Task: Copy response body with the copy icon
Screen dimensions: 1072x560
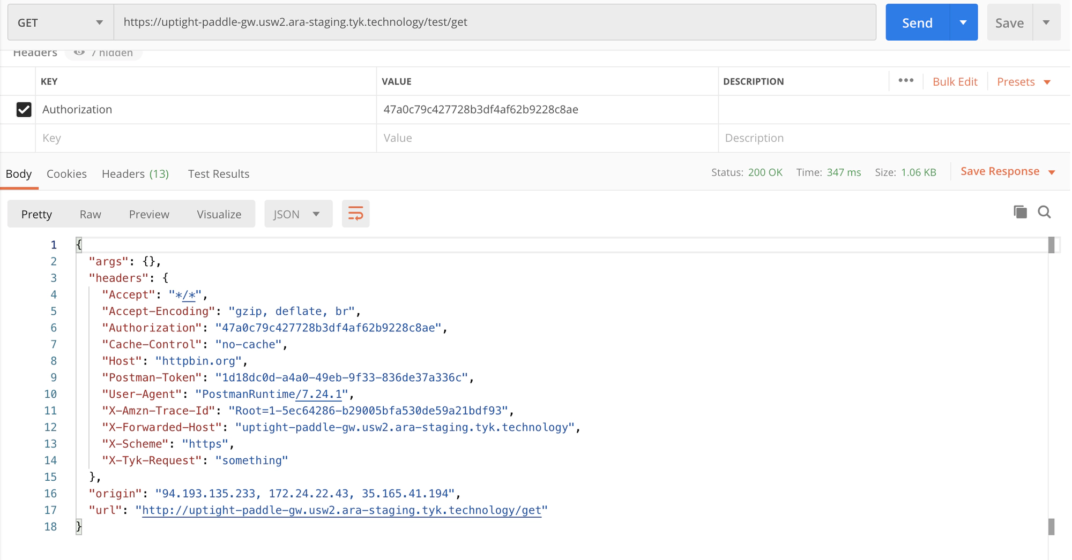Action: coord(1020,212)
